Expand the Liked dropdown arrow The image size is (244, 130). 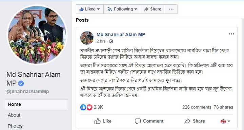click(x=98, y=9)
